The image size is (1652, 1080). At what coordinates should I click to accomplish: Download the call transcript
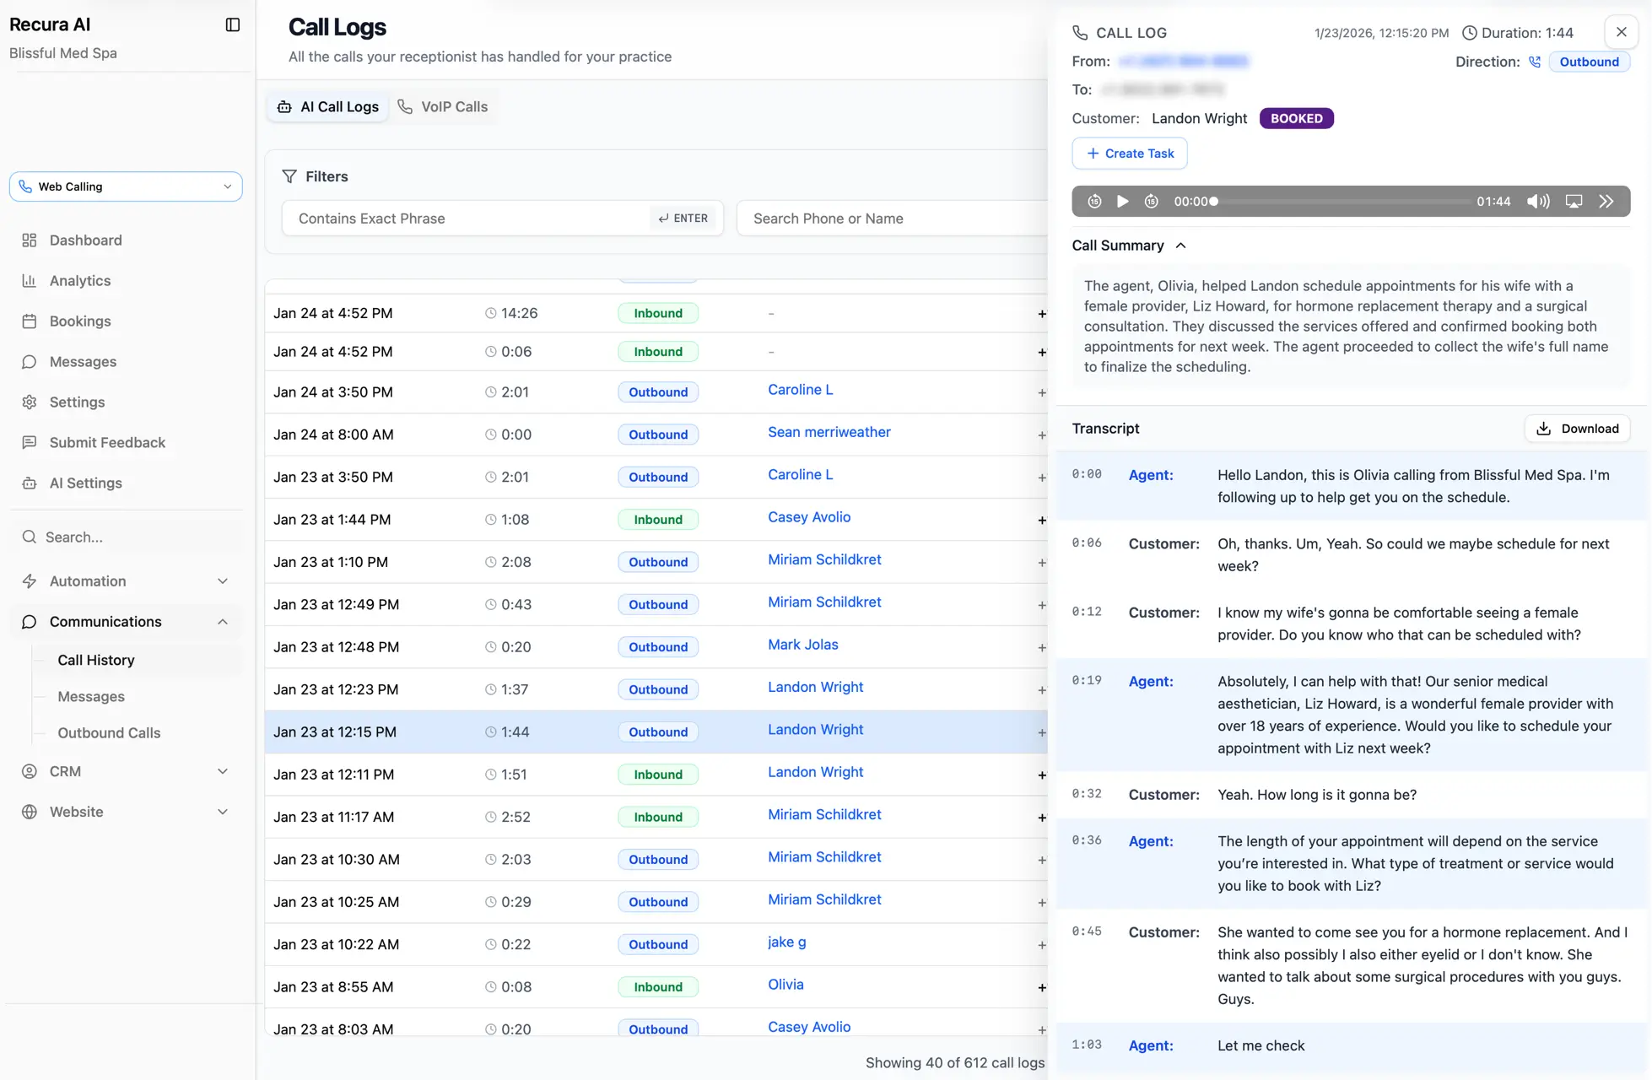pos(1577,429)
